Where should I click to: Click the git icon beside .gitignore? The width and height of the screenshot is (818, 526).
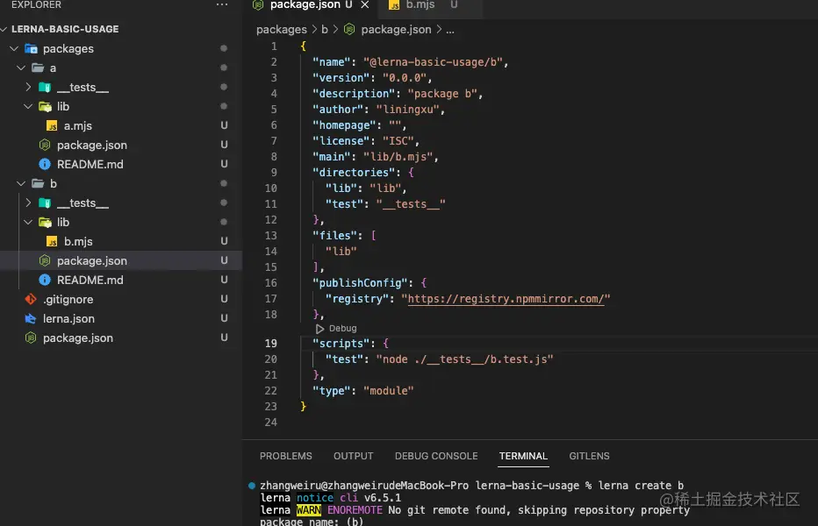coord(31,299)
